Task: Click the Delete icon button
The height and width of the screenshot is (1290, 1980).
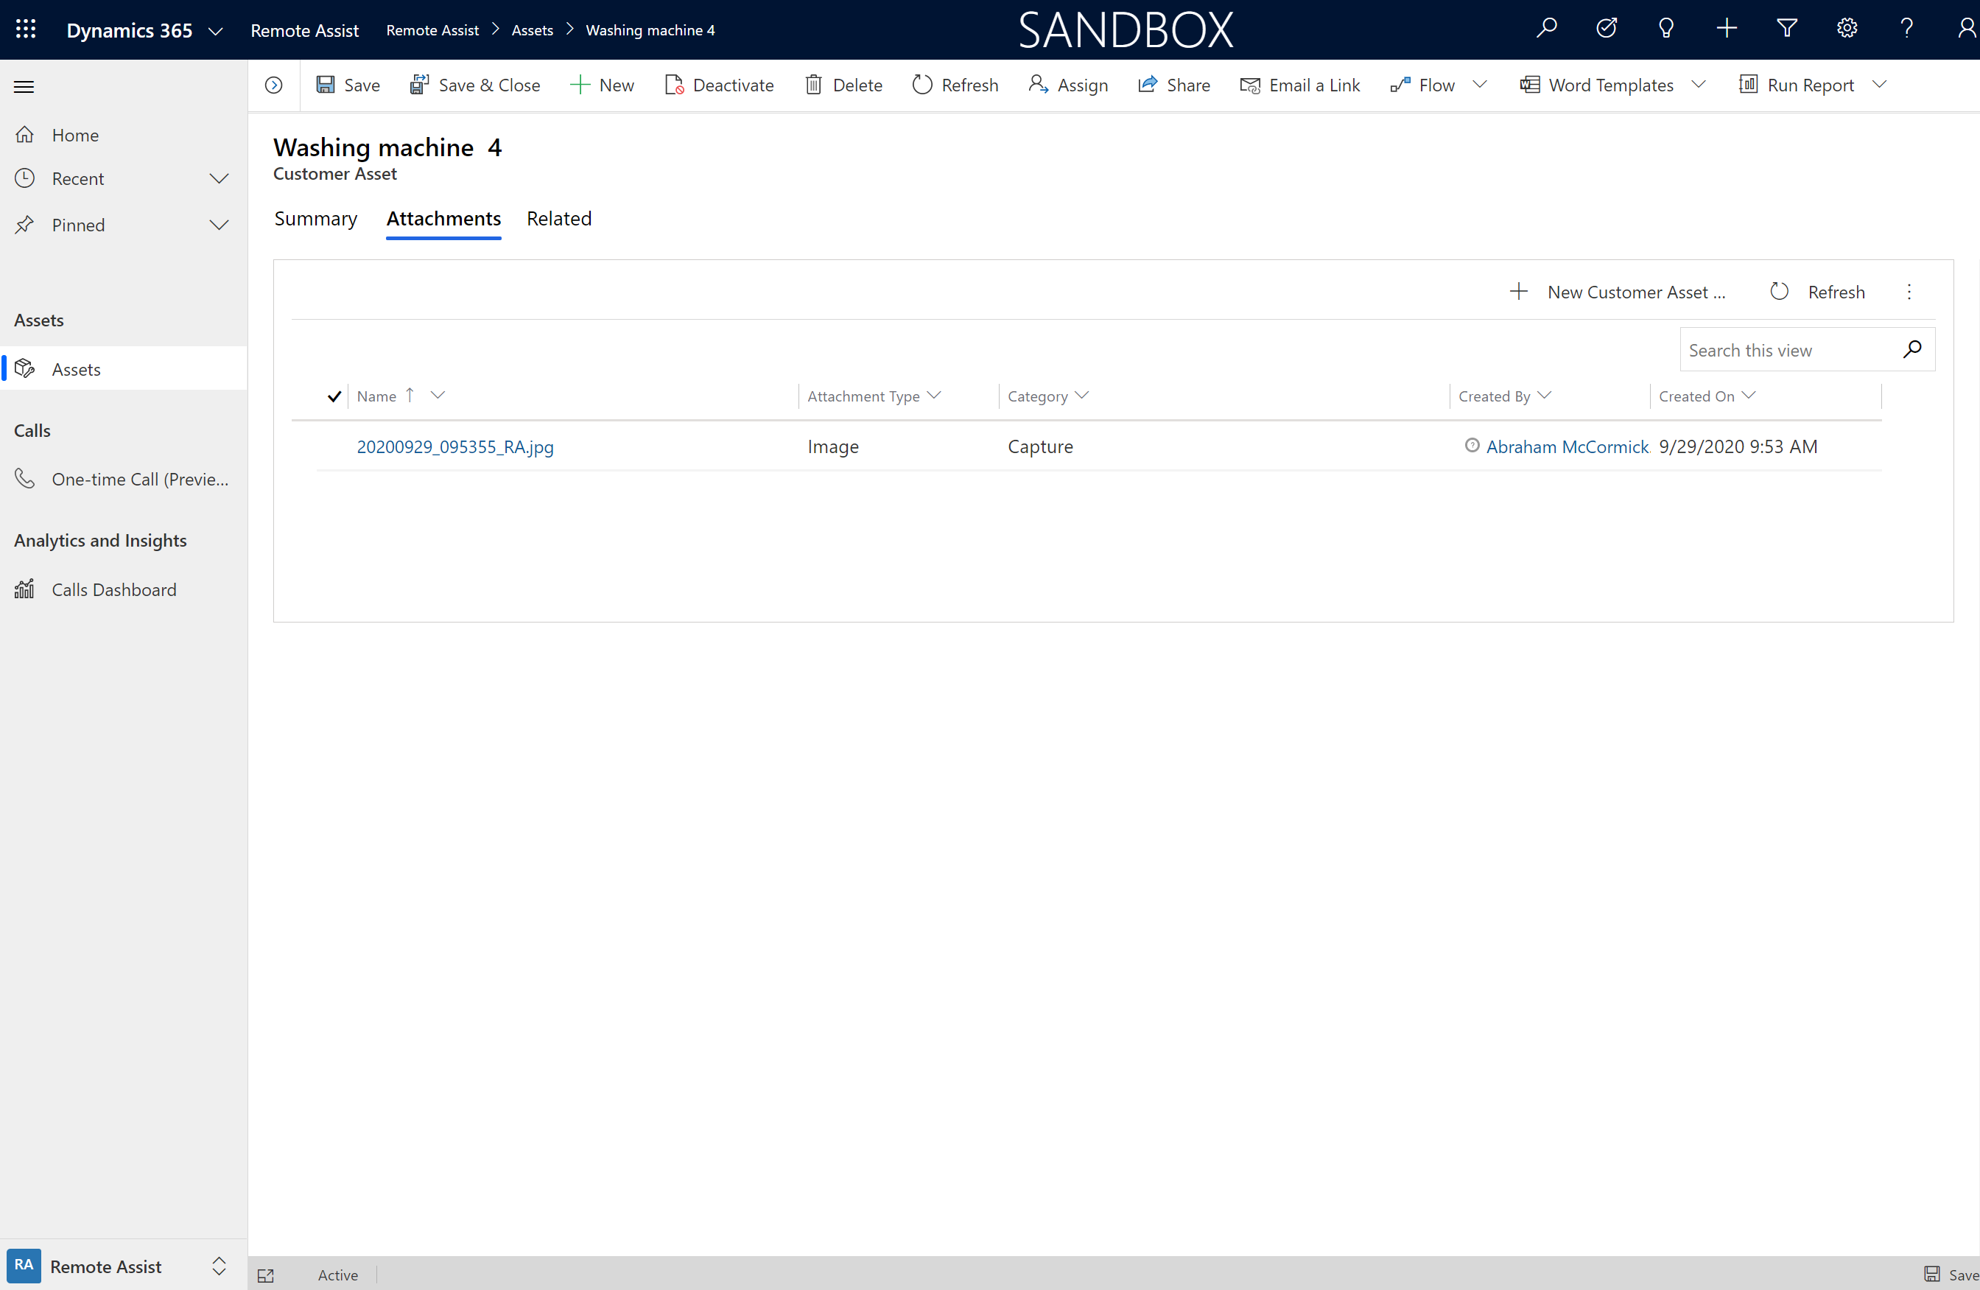Action: pyautogui.click(x=812, y=85)
